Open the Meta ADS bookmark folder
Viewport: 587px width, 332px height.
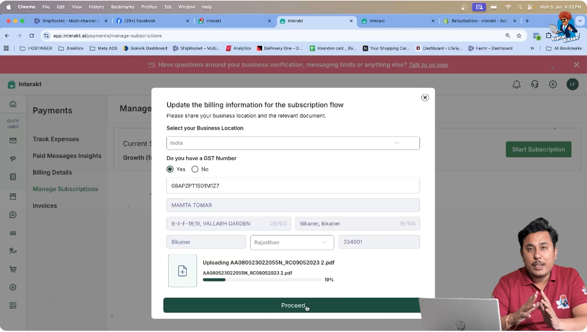pos(104,48)
